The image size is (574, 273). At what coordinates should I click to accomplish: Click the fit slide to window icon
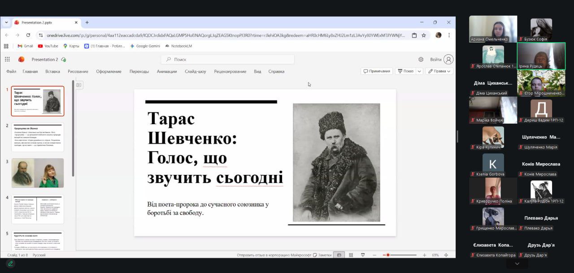(446, 255)
